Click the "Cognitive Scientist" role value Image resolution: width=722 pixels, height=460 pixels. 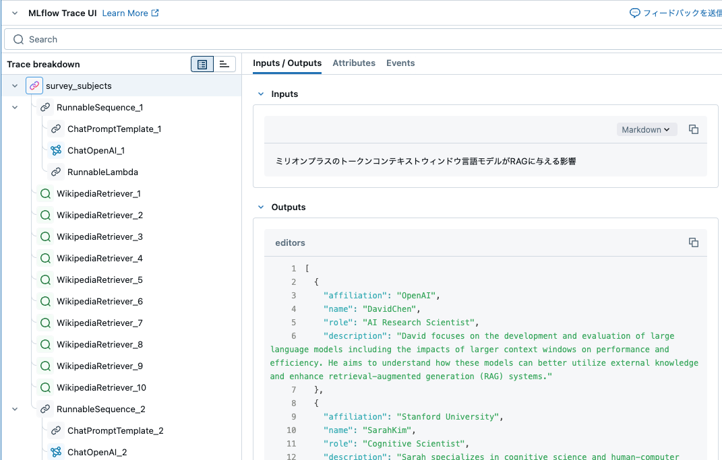pyautogui.click(x=413, y=443)
